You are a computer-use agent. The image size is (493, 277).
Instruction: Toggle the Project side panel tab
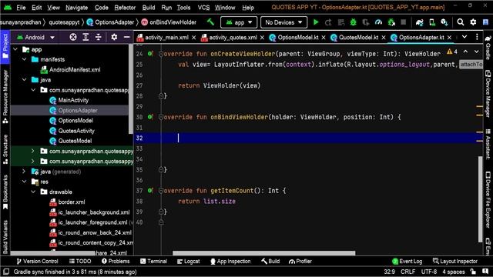point(5,46)
